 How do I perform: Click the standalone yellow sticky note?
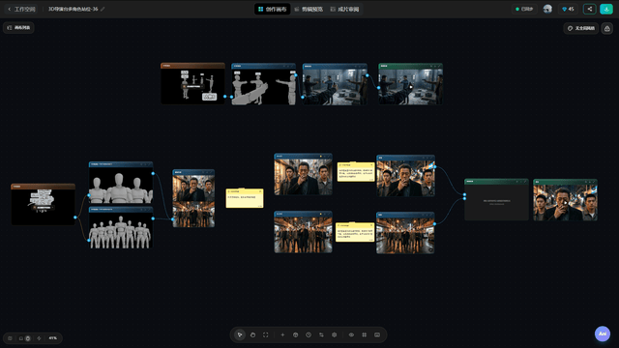click(245, 198)
